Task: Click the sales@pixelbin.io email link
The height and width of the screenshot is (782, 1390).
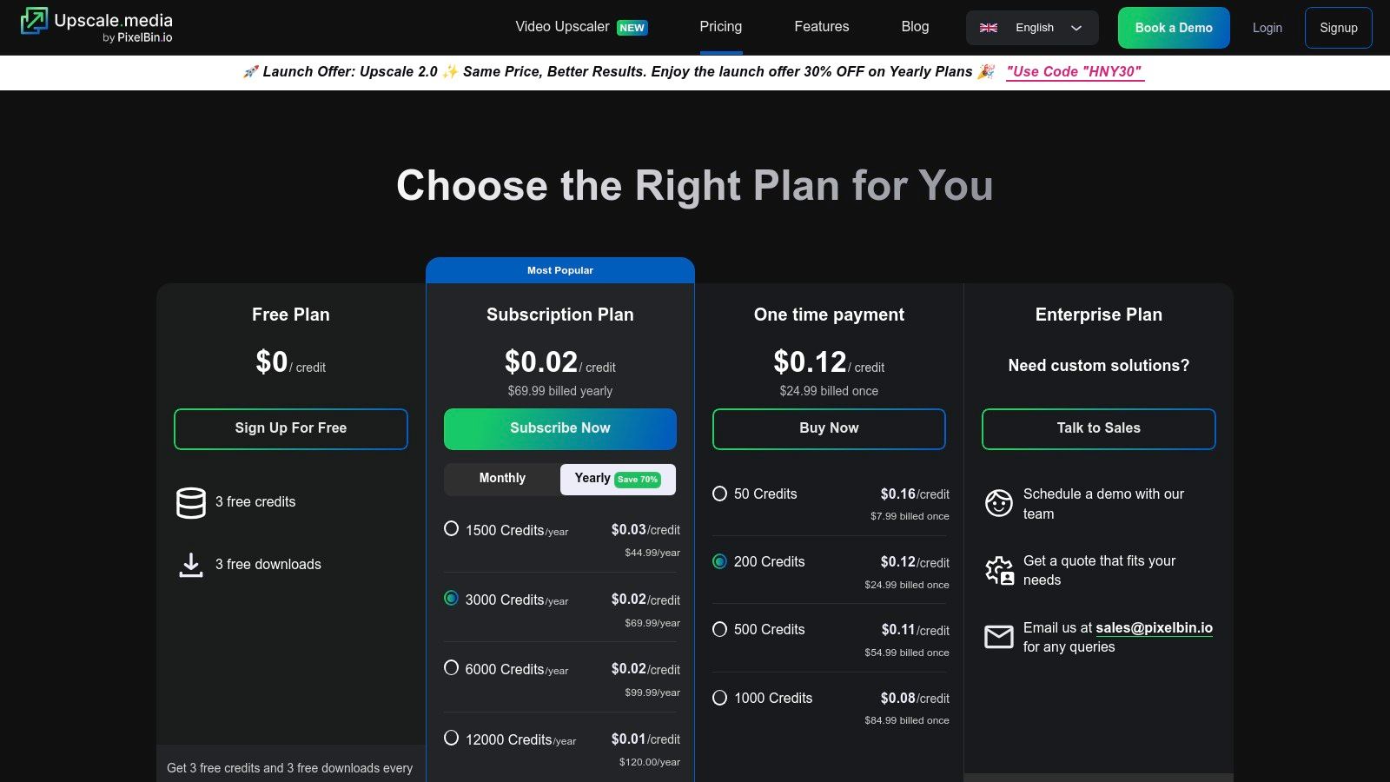Action: (x=1154, y=627)
